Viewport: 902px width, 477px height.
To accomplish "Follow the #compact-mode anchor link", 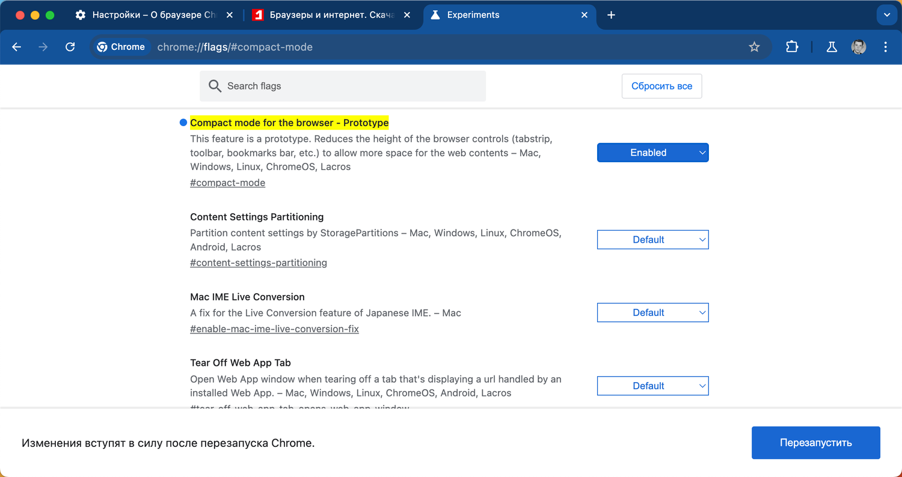I will pos(227,183).
